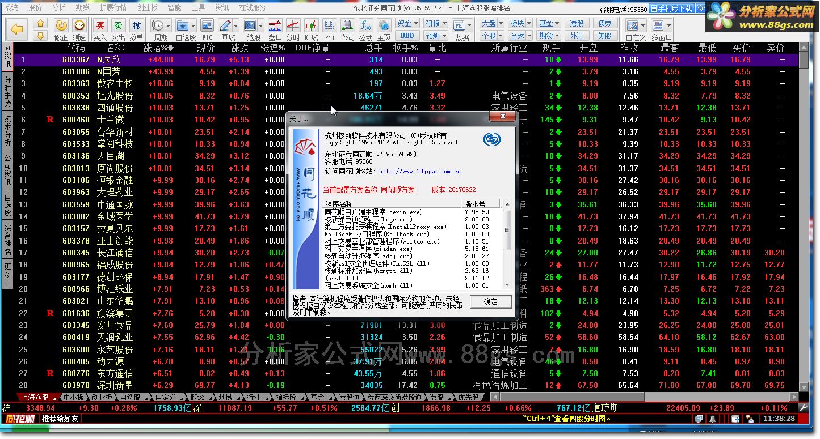Open the 大盘 dropdown button

click(x=491, y=23)
